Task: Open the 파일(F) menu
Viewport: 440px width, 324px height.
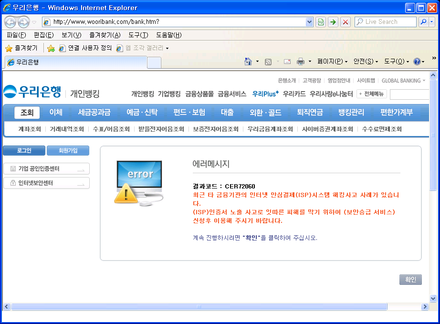Action: [16, 35]
